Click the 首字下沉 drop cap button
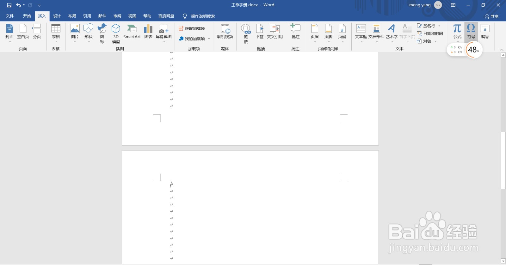This screenshot has height=265, width=506. click(x=407, y=33)
